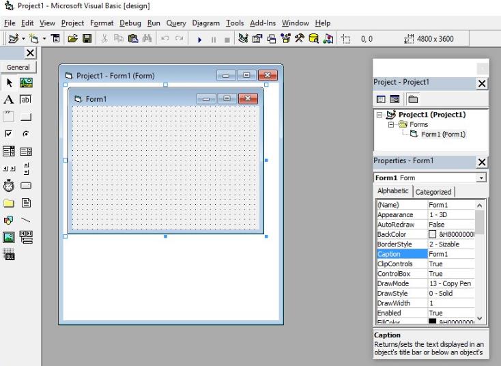Open Visual Component Manager from toolbar

click(x=328, y=39)
